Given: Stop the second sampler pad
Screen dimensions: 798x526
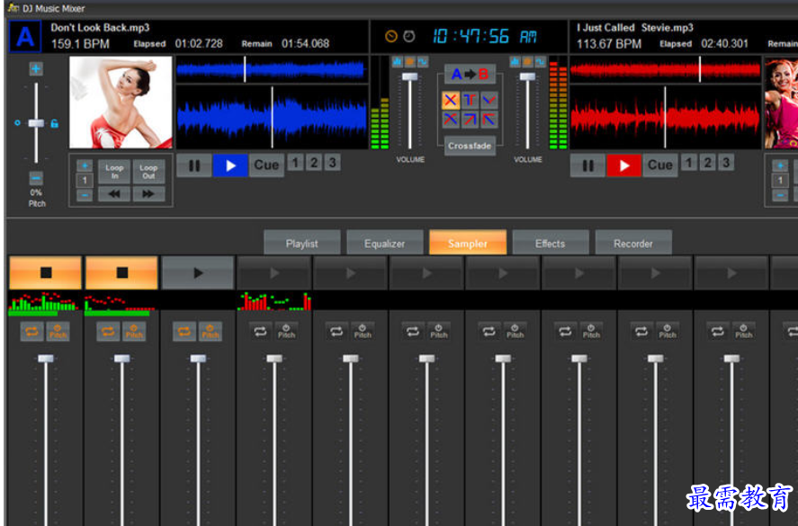Looking at the screenshot, I should pos(121,272).
